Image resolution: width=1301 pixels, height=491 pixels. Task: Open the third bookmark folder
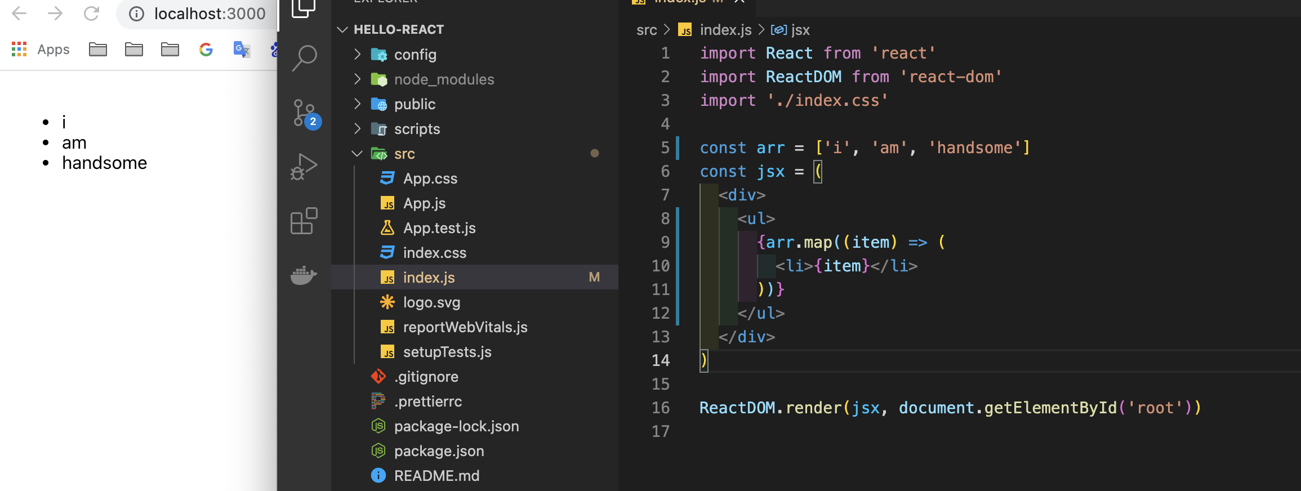(x=170, y=50)
